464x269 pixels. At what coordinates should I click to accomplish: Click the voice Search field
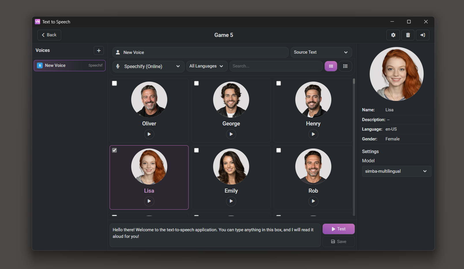276,66
